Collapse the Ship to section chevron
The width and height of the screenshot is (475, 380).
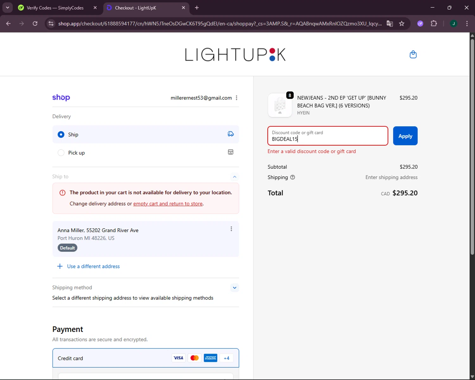pos(235,177)
